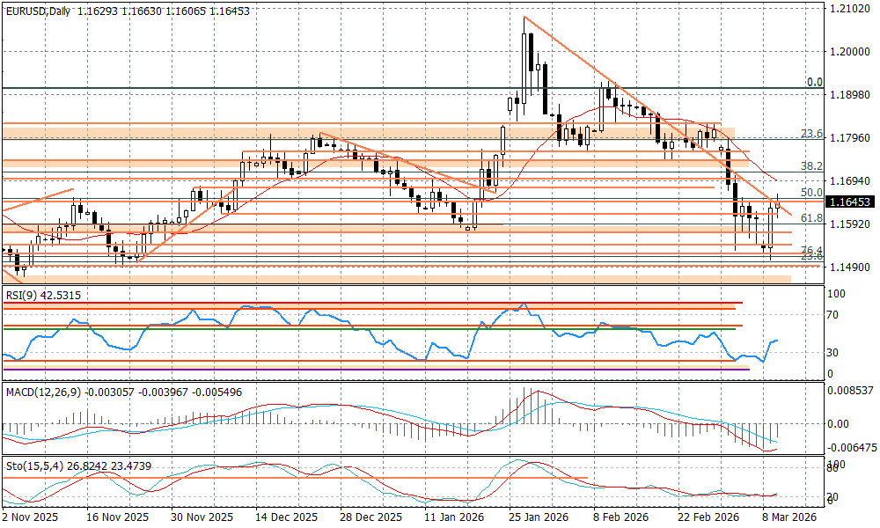Click the 1.20000 price axis label
The image size is (880, 528).
coord(848,51)
